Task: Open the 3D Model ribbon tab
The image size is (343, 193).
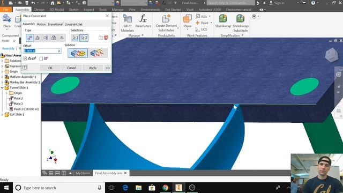Action: click(57, 10)
